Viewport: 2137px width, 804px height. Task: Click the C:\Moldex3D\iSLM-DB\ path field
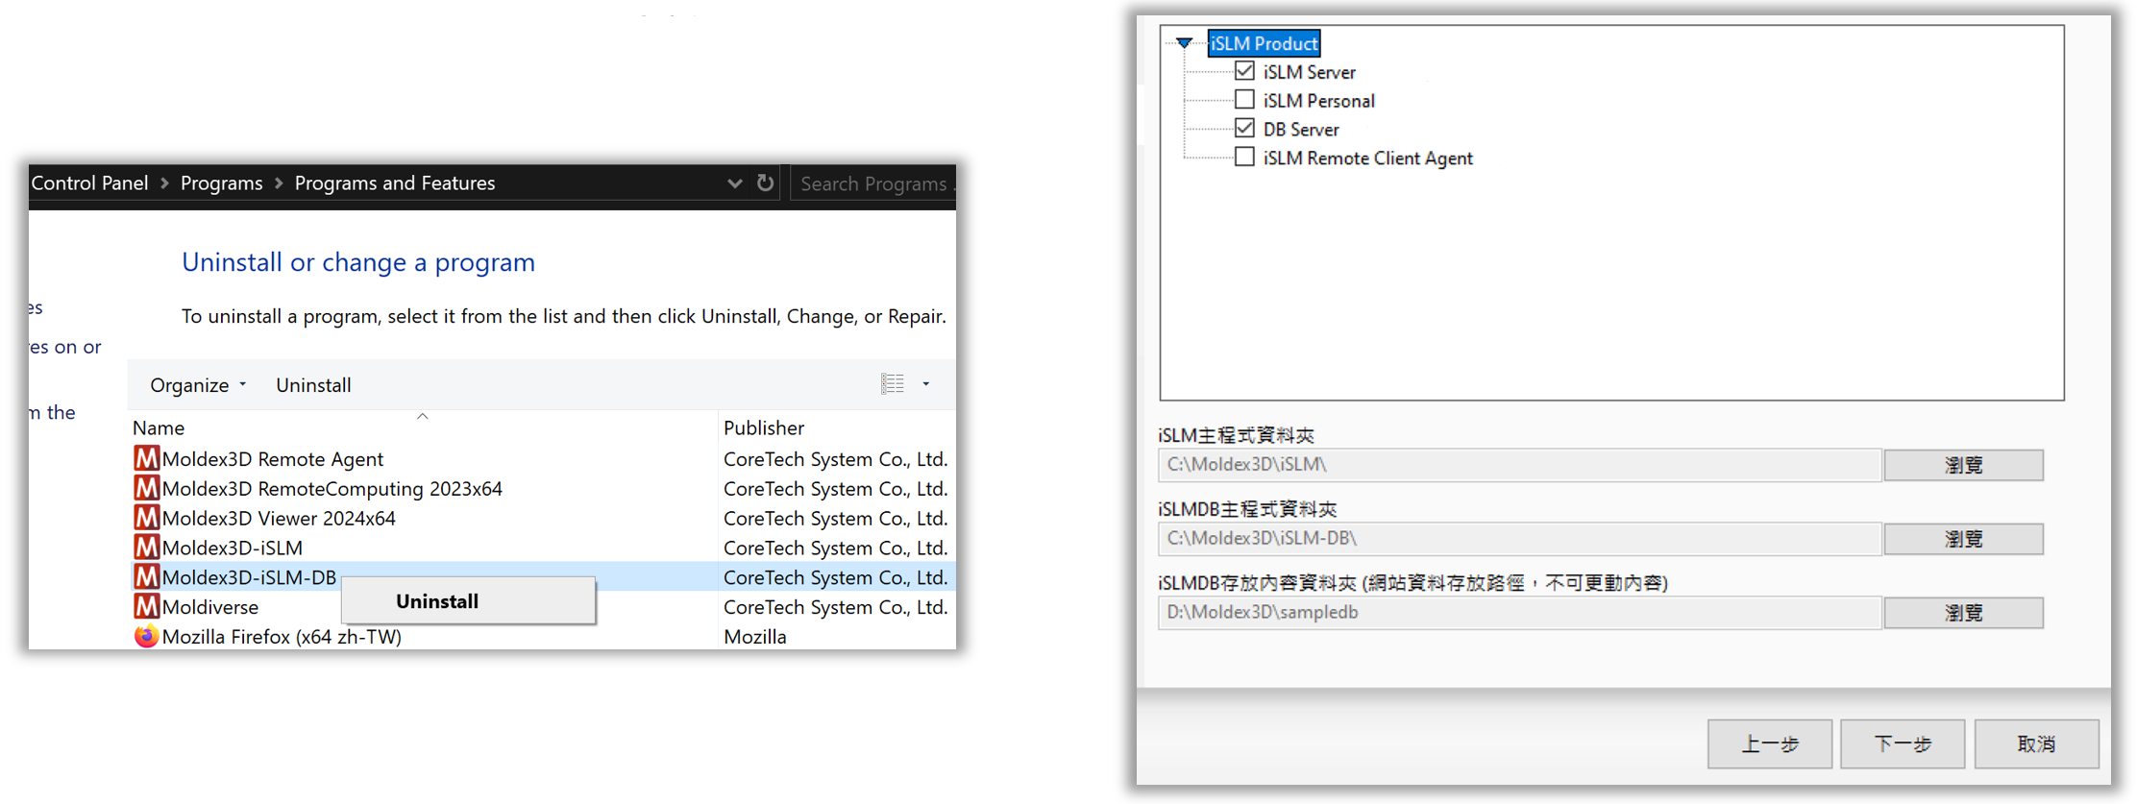(x=1519, y=539)
